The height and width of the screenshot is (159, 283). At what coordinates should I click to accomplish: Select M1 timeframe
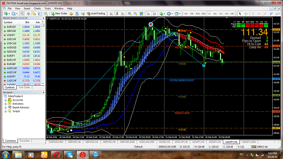(186, 14)
